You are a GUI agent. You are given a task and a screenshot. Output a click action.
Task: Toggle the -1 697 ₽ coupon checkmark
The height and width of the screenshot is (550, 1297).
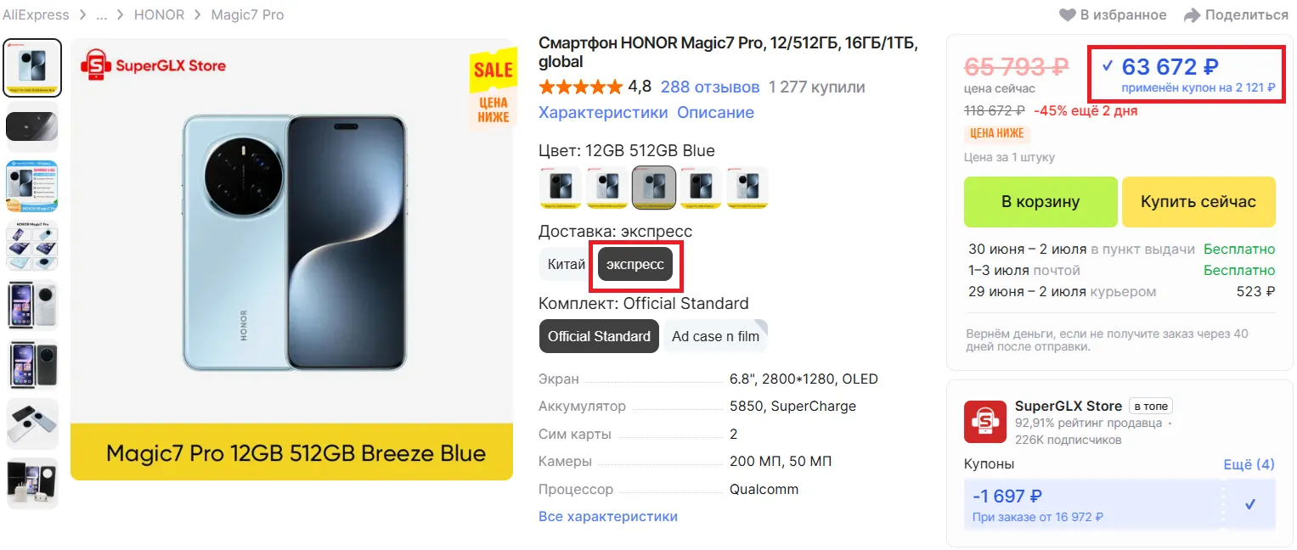tap(1249, 504)
